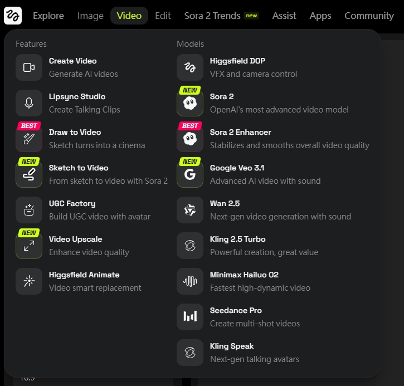The width and height of the screenshot is (404, 386).
Task: Open the UGC Factory icon
Action: coord(29,210)
